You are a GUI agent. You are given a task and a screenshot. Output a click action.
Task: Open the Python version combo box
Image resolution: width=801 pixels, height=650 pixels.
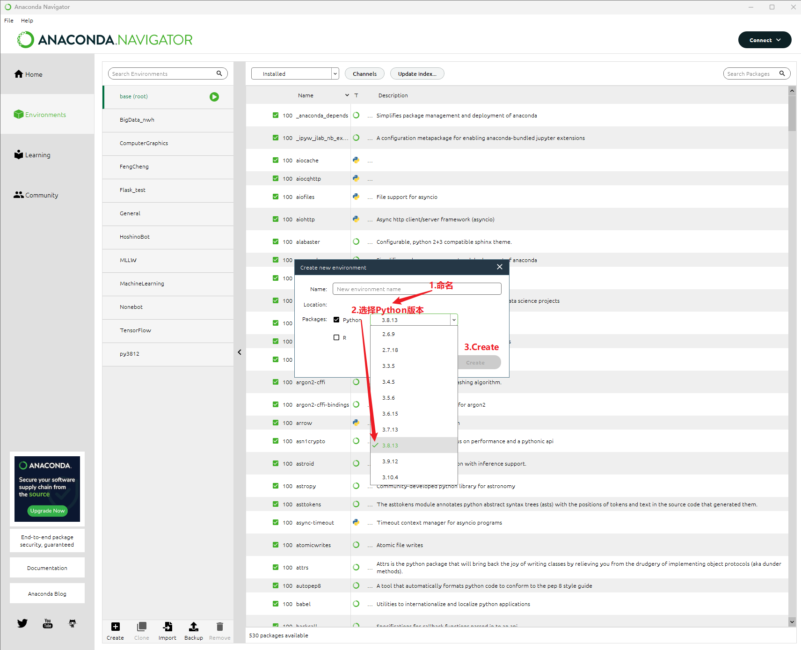414,320
